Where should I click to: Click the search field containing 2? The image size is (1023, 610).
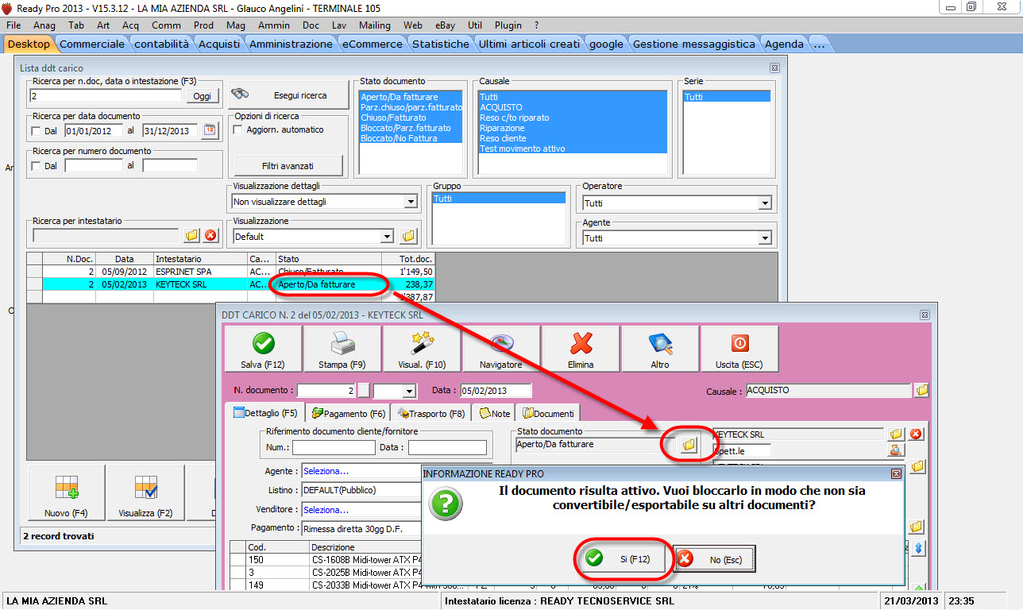pos(106,96)
